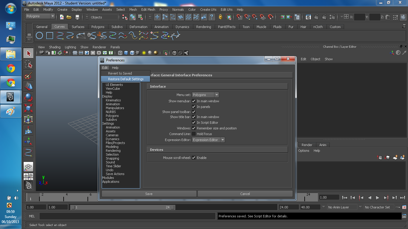Choose the Move tool in the toolbox
The image size is (408, 229).
click(x=29, y=86)
